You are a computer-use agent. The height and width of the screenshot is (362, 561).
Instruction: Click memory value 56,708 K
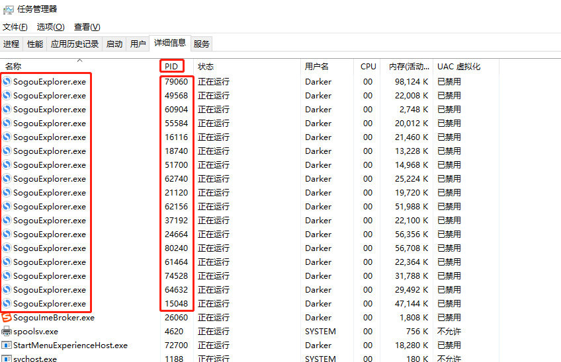click(411, 248)
